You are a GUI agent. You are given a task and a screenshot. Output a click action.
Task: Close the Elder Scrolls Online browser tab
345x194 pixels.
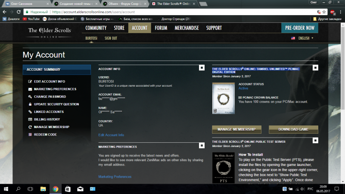pos(194,4)
